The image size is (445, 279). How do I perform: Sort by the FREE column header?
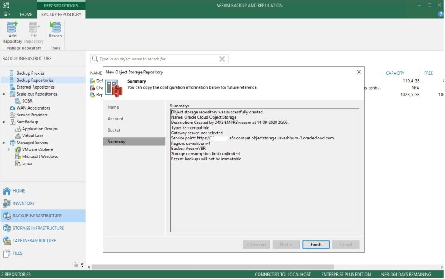(x=428, y=73)
